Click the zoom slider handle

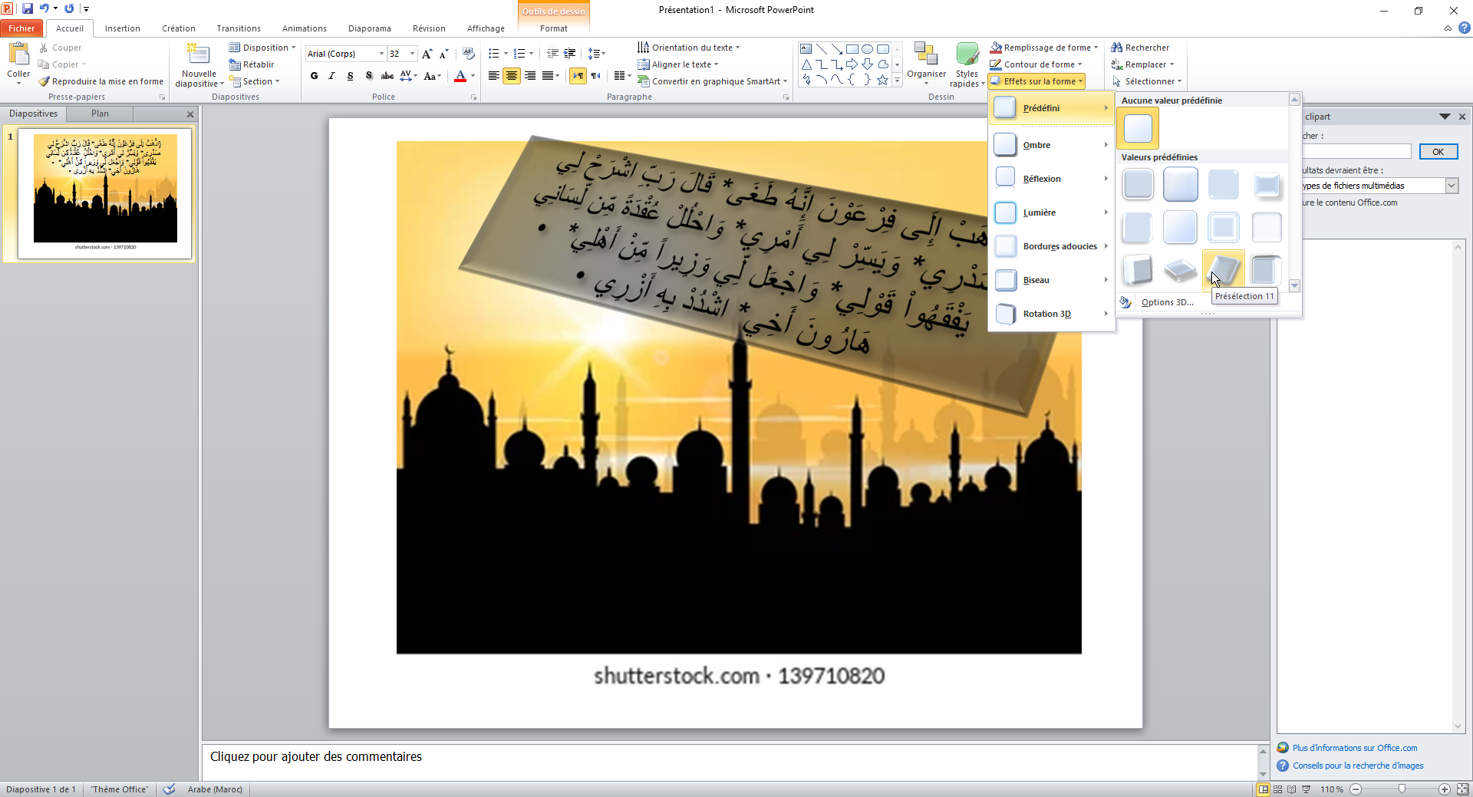point(1402,789)
